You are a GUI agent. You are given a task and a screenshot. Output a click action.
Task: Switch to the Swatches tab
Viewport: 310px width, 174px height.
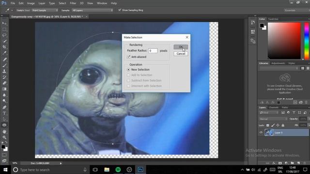pos(273,19)
